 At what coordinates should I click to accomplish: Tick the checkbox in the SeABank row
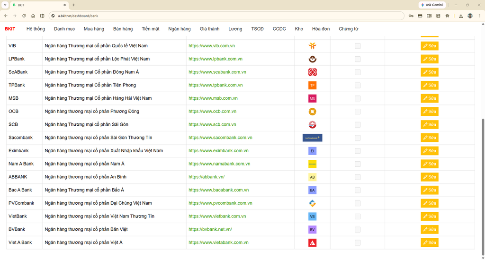click(x=358, y=72)
